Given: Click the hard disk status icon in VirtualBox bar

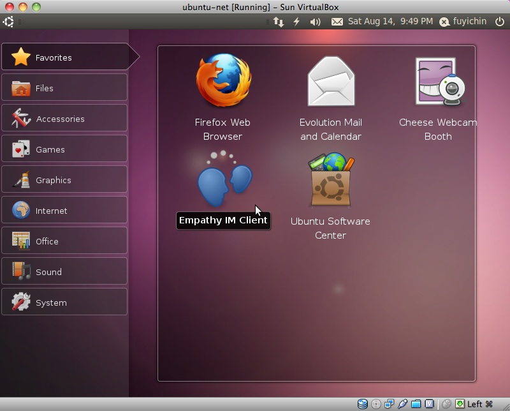Looking at the screenshot, I should [361, 403].
